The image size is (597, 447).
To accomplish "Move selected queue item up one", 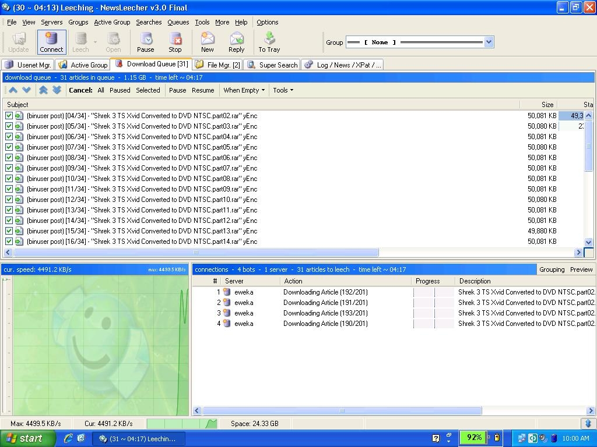I will coord(13,90).
